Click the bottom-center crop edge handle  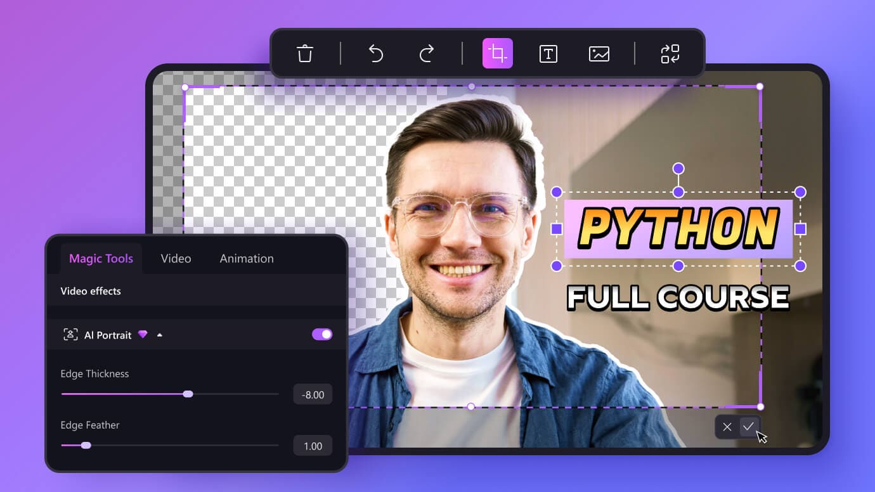[470, 406]
